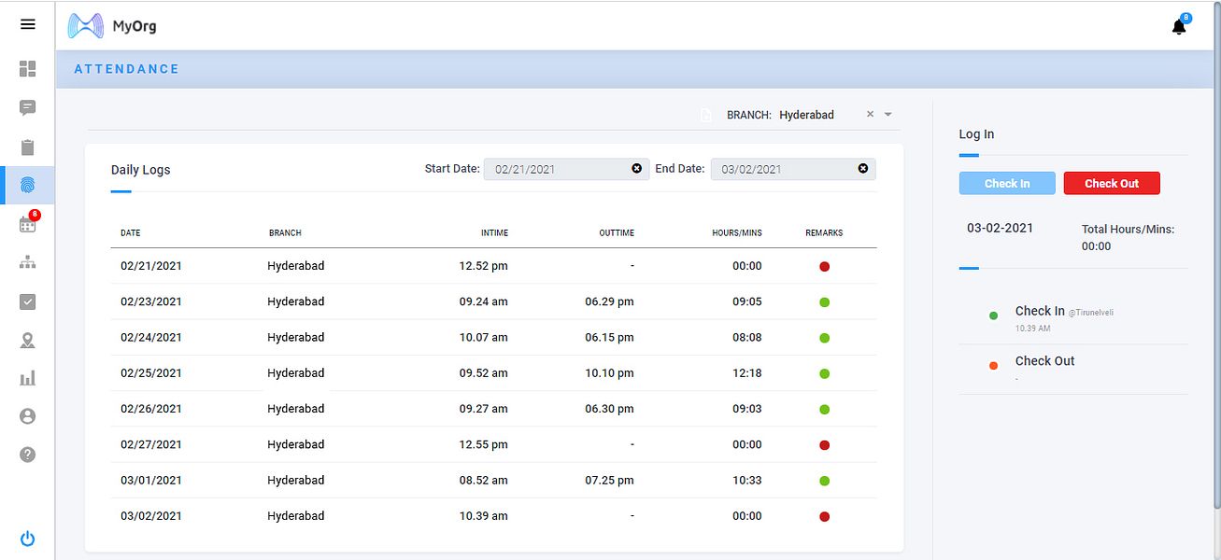Viewport: 1221px width, 560px height.
Task: Open the chat messages sidebar icon
Action: click(x=27, y=107)
